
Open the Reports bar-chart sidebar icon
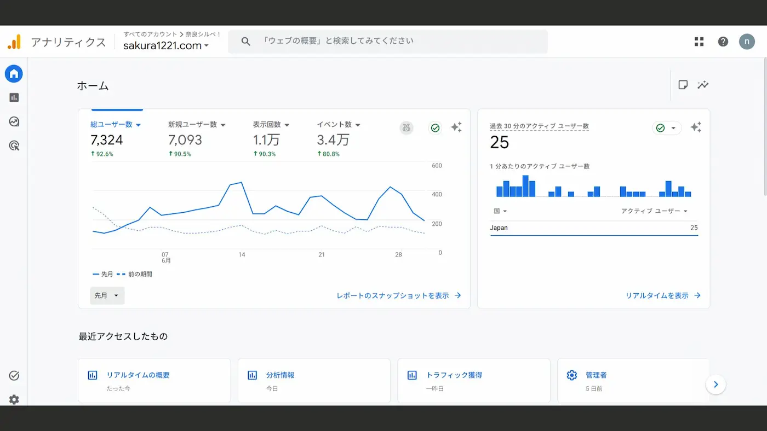[x=14, y=97]
